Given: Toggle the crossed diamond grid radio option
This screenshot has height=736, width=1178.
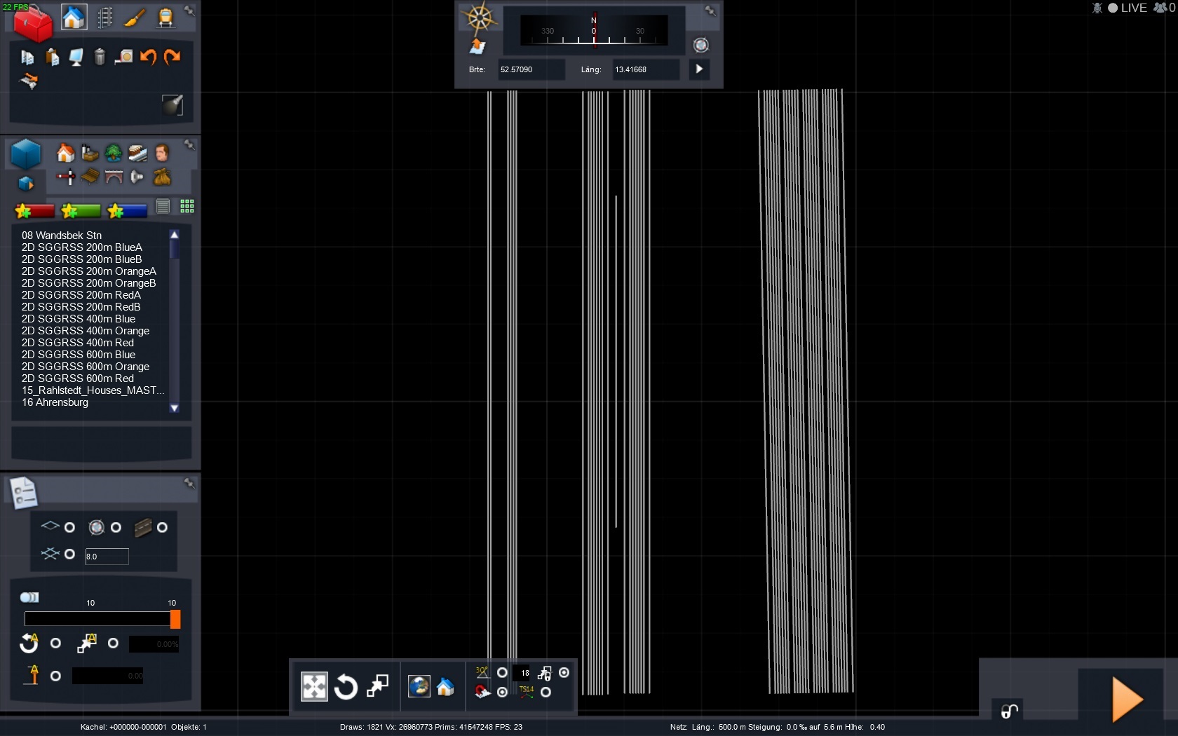Looking at the screenshot, I should click(69, 554).
